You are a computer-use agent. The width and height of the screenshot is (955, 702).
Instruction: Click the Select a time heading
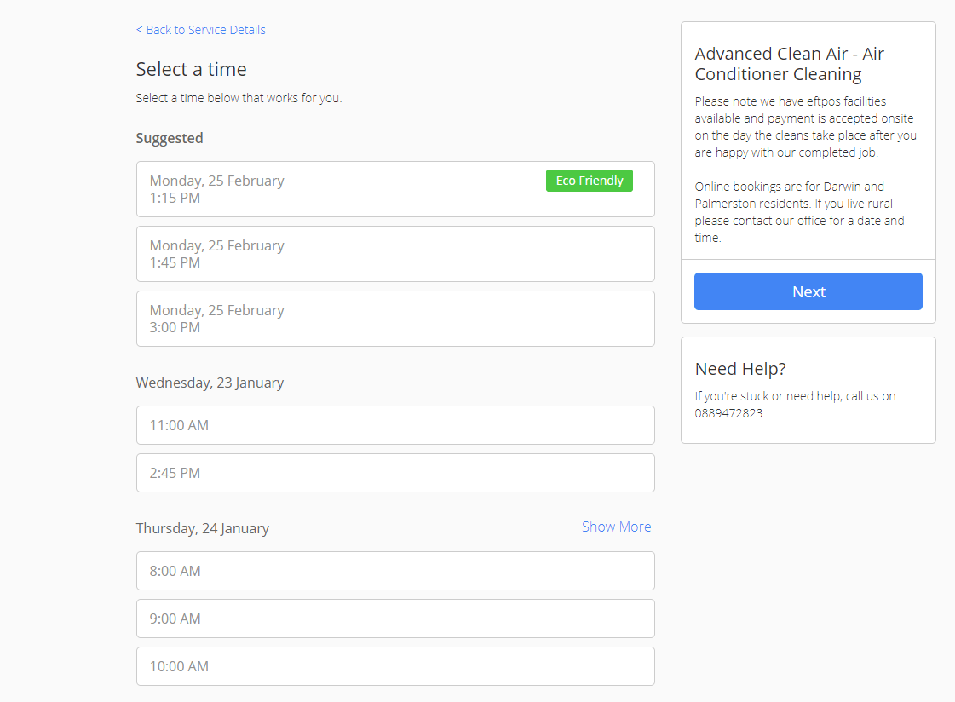pyautogui.click(x=191, y=69)
